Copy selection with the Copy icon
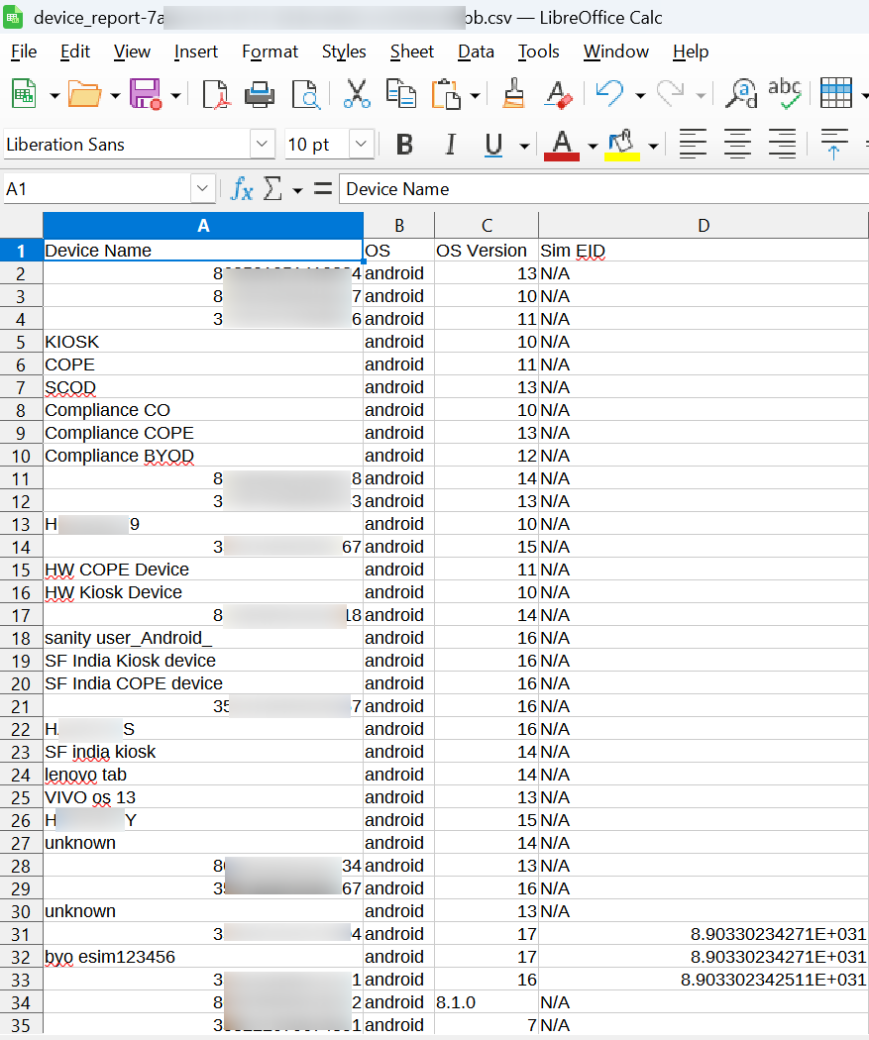 click(x=400, y=93)
